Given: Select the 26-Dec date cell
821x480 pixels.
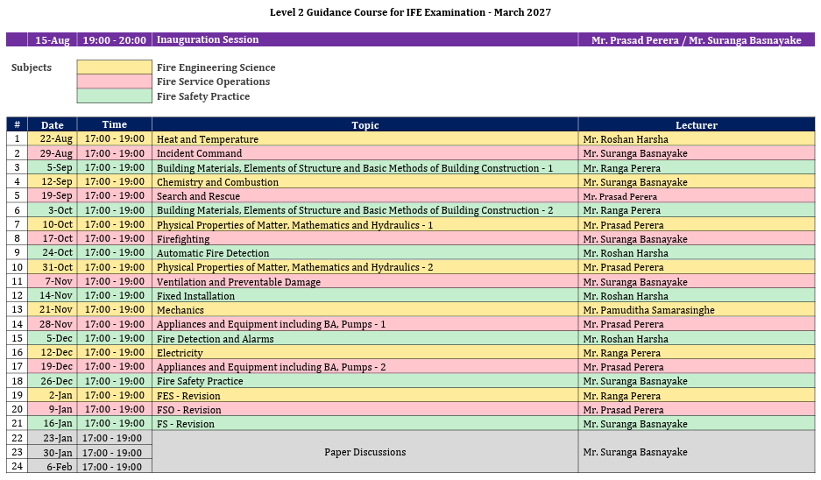Looking at the screenshot, I should tap(53, 381).
